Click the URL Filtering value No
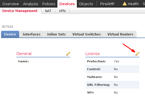Viewport: 145px width, 97px height. pos(116,85)
